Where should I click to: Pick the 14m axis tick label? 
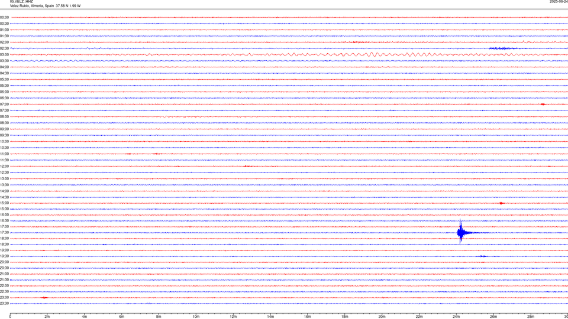tap(270, 317)
